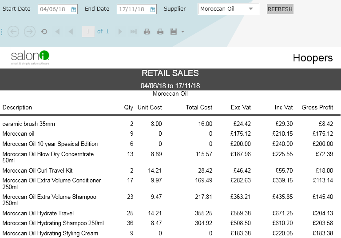Viewport: 341px width, 238px height.
Task: Open print layout preview icon
Action: point(147,32)
